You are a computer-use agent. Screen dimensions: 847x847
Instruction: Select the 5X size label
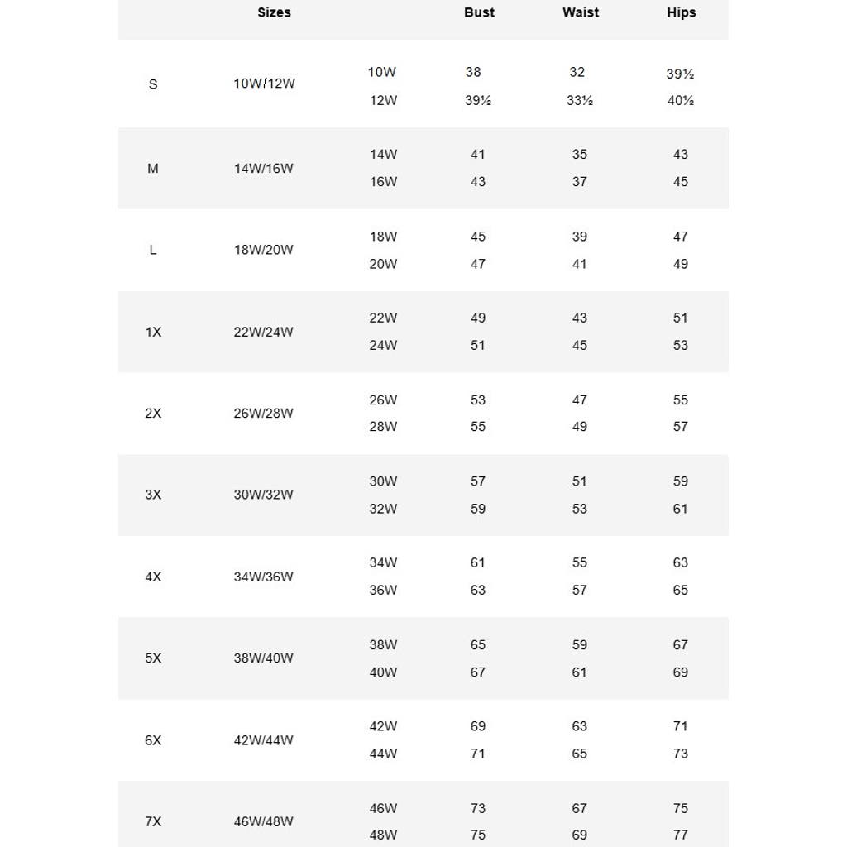click(x=153, y=658)
